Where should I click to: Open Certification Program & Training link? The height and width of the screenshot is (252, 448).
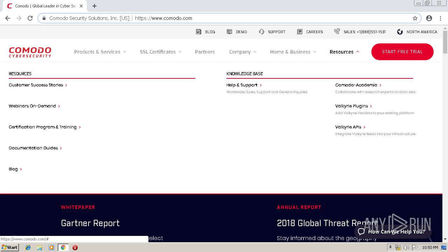[45, 127]
